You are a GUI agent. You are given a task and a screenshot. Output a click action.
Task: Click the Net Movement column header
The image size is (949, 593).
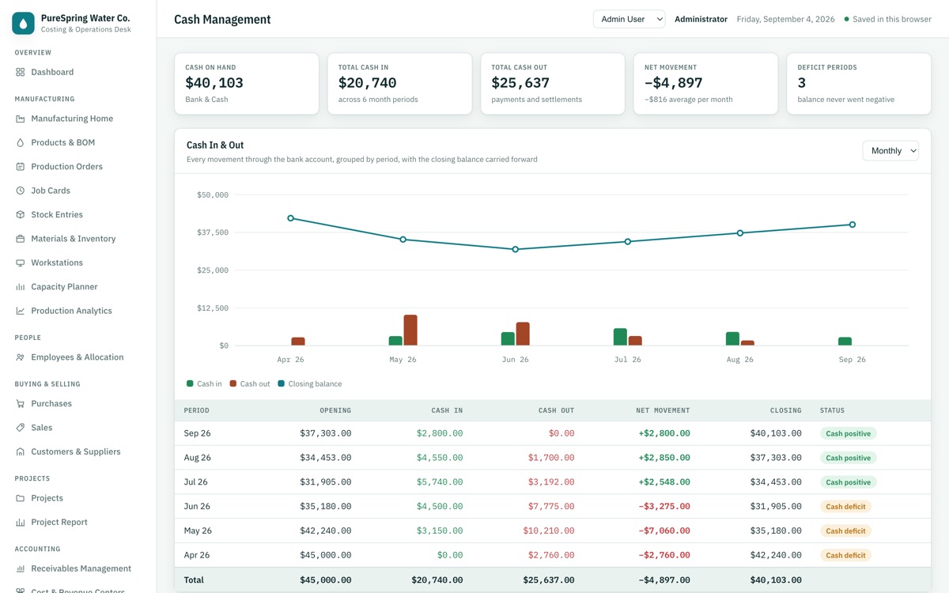(663, 410)
